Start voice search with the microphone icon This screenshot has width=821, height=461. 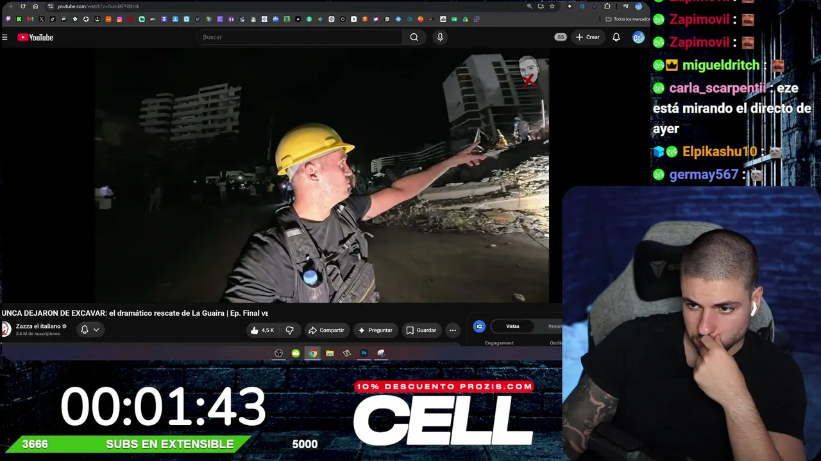440,37
